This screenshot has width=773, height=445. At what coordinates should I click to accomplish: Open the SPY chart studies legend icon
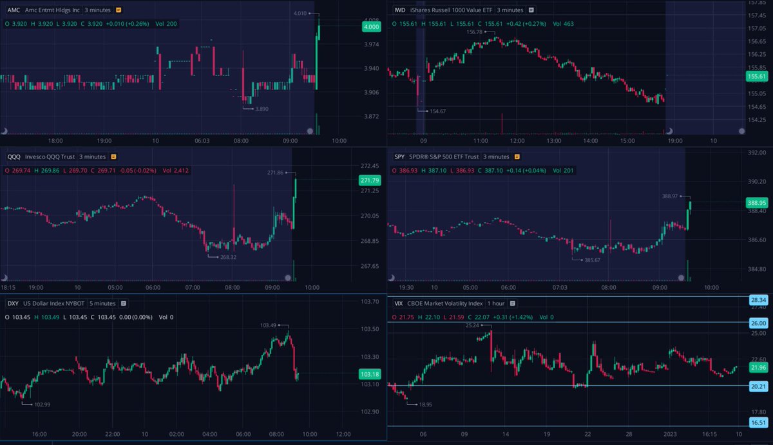click(516, 156)
